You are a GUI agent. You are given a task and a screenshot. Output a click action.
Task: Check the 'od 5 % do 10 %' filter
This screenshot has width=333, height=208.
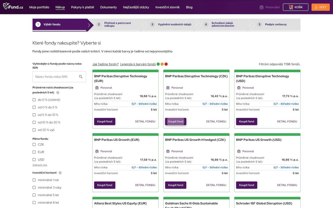point(34,115)
